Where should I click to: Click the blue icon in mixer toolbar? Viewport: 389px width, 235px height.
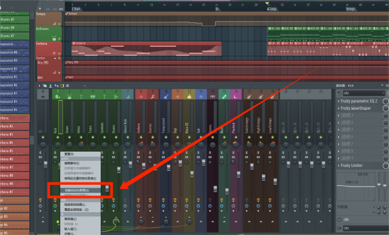point(57,86)
